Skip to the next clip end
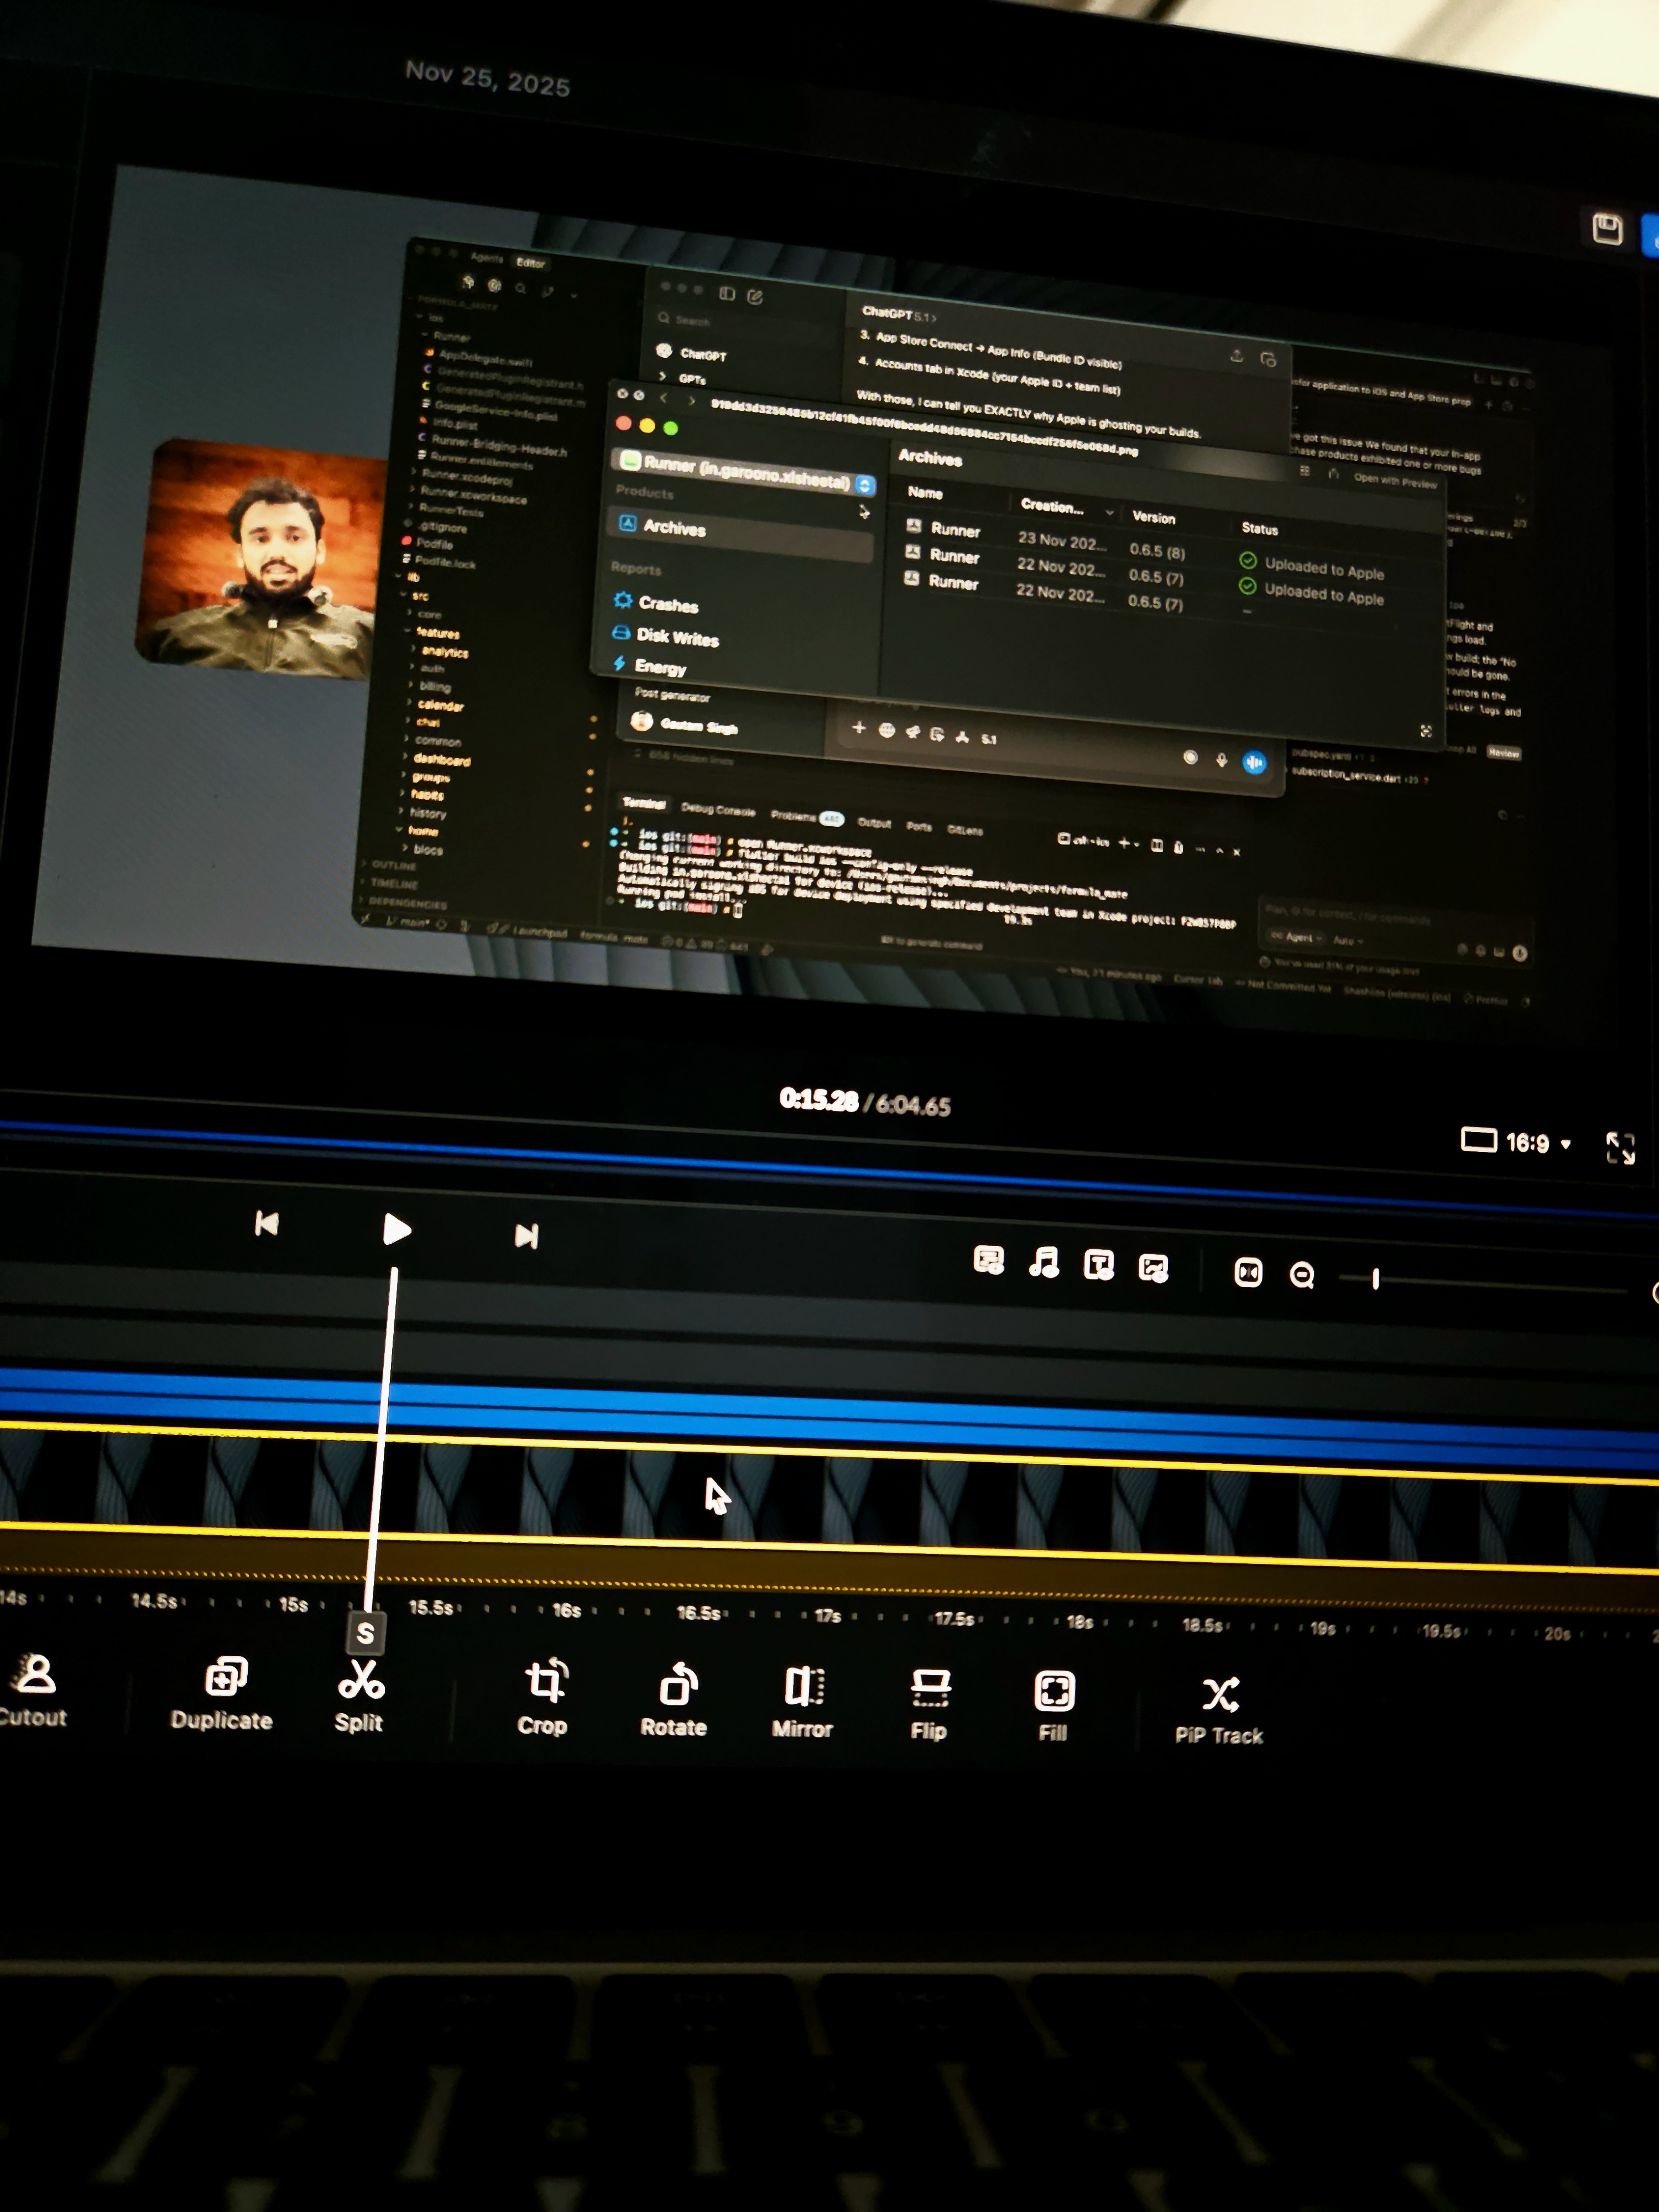1659x2212 pixels. (x=527, y=1236)
